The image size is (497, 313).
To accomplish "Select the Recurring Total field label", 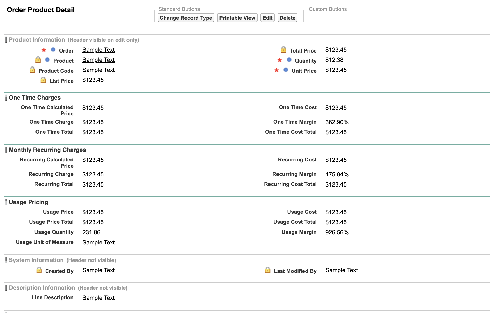I will pos(54,184).
